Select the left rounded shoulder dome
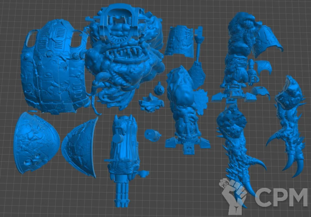 (36, 143)
